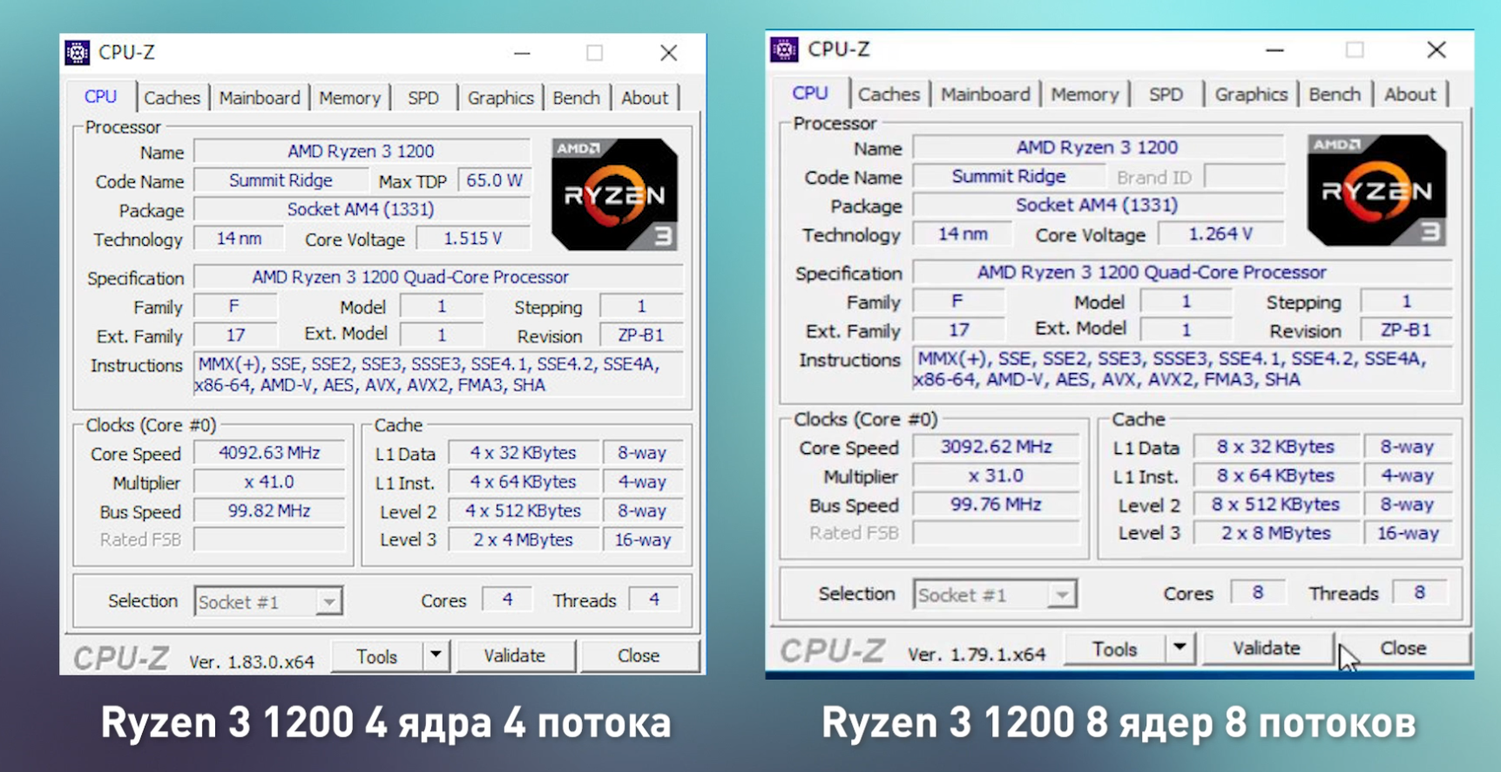The image size is (1501, 772).
Task: Open Bench tab in right CPU-Z window
Action: 1335,94
